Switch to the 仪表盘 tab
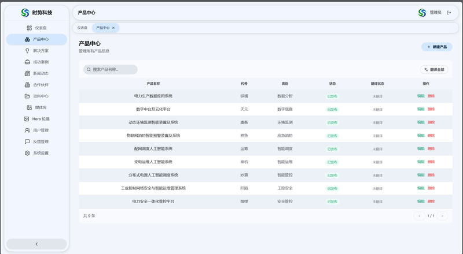Screen dimensions: 463x254 pyautogui.click(x=82, y=28)
